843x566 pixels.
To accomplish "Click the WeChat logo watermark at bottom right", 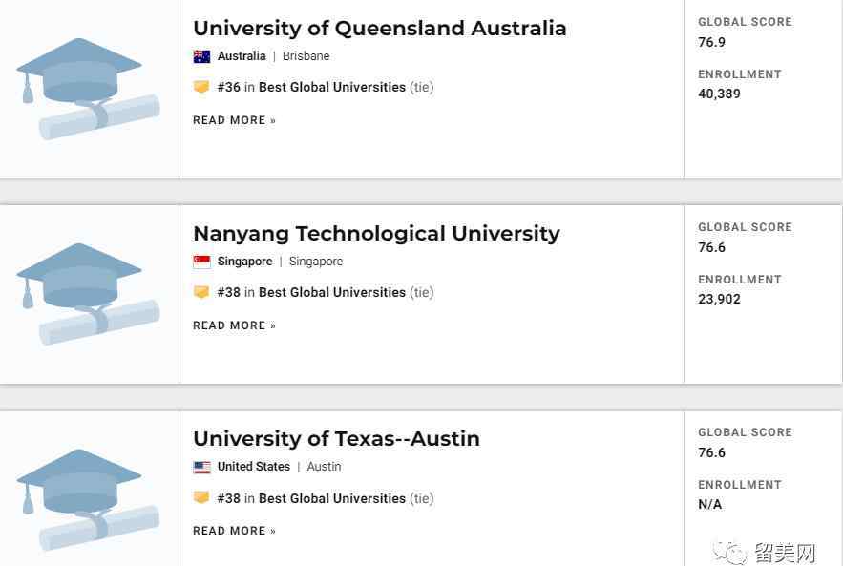I will pos(729,552).
